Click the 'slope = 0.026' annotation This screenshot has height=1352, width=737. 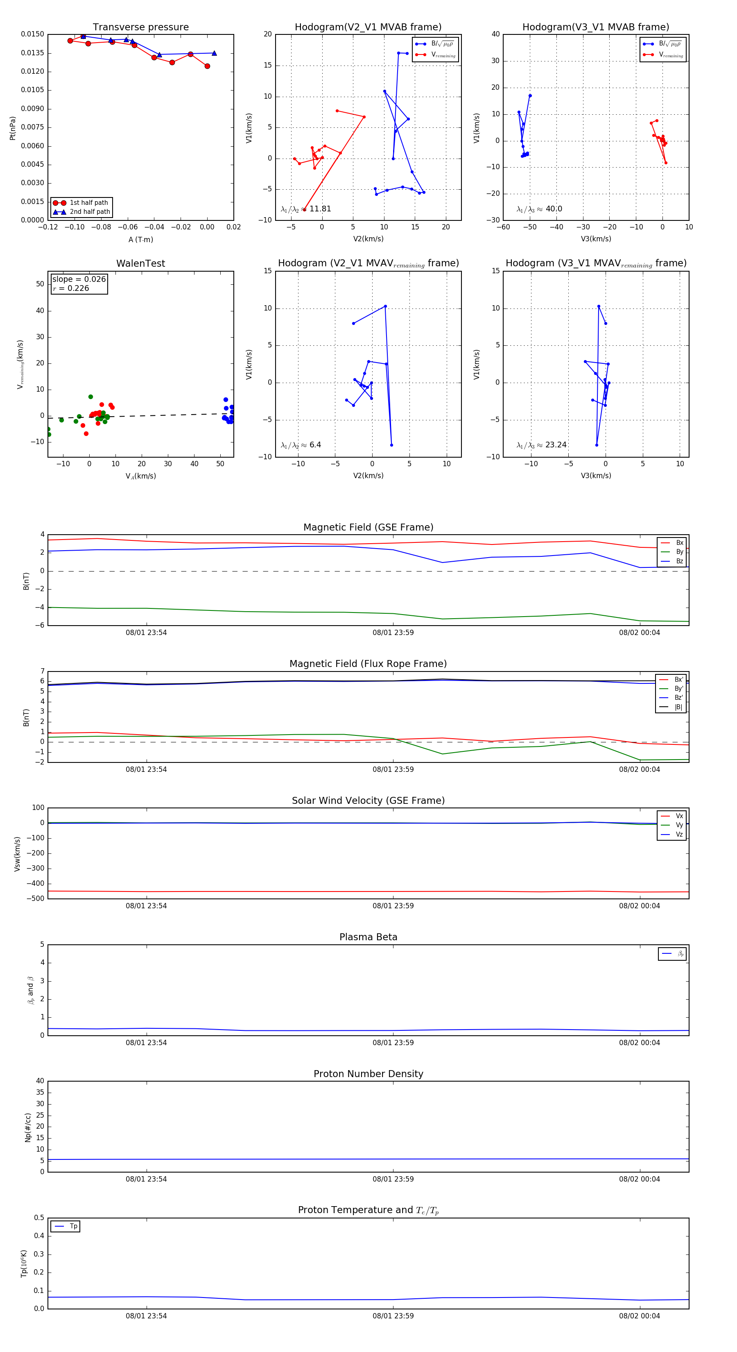(x=79, y=279)
